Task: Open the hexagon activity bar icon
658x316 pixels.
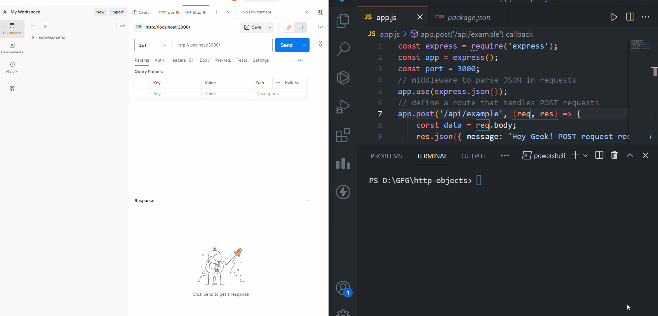Action: pos(343,78)
